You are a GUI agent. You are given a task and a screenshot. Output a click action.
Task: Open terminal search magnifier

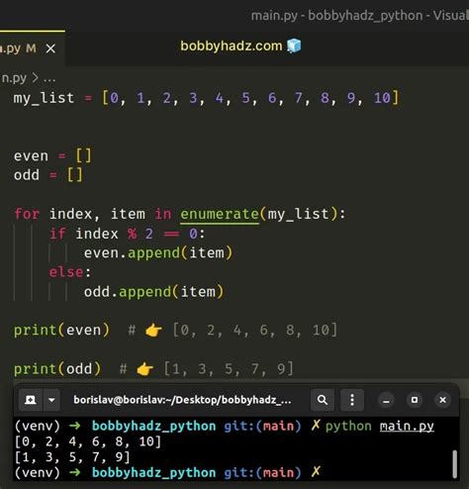323,400
